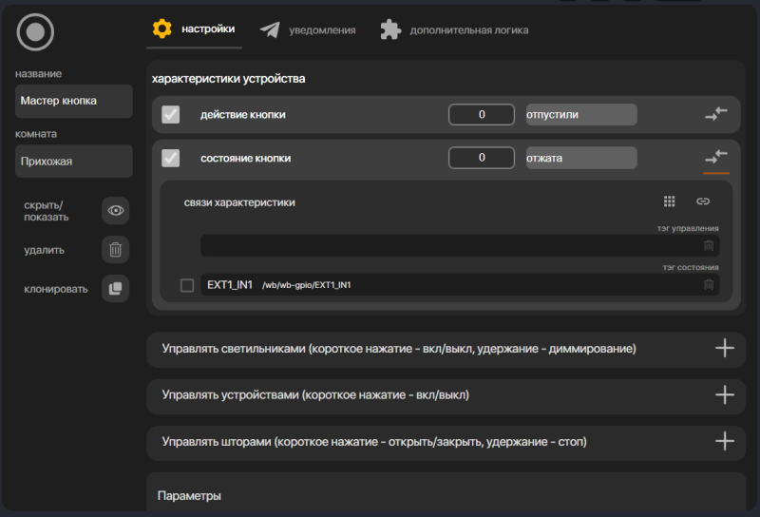
Task: Click the chain link icon
Action: (703, 201)
